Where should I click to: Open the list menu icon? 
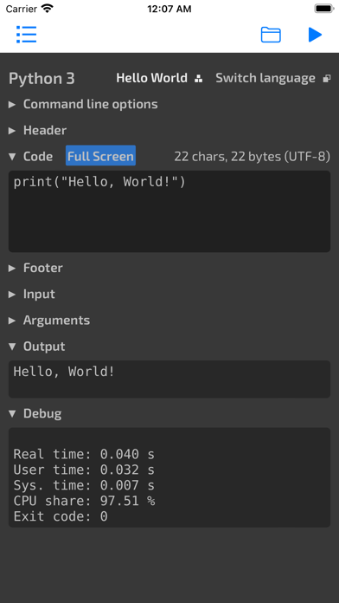[x=26, y=35]
